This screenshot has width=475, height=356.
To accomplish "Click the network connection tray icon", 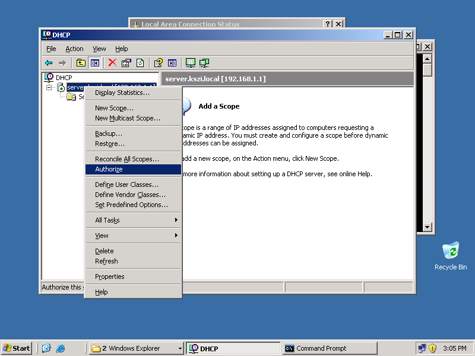I will click(x=422, y=348).
